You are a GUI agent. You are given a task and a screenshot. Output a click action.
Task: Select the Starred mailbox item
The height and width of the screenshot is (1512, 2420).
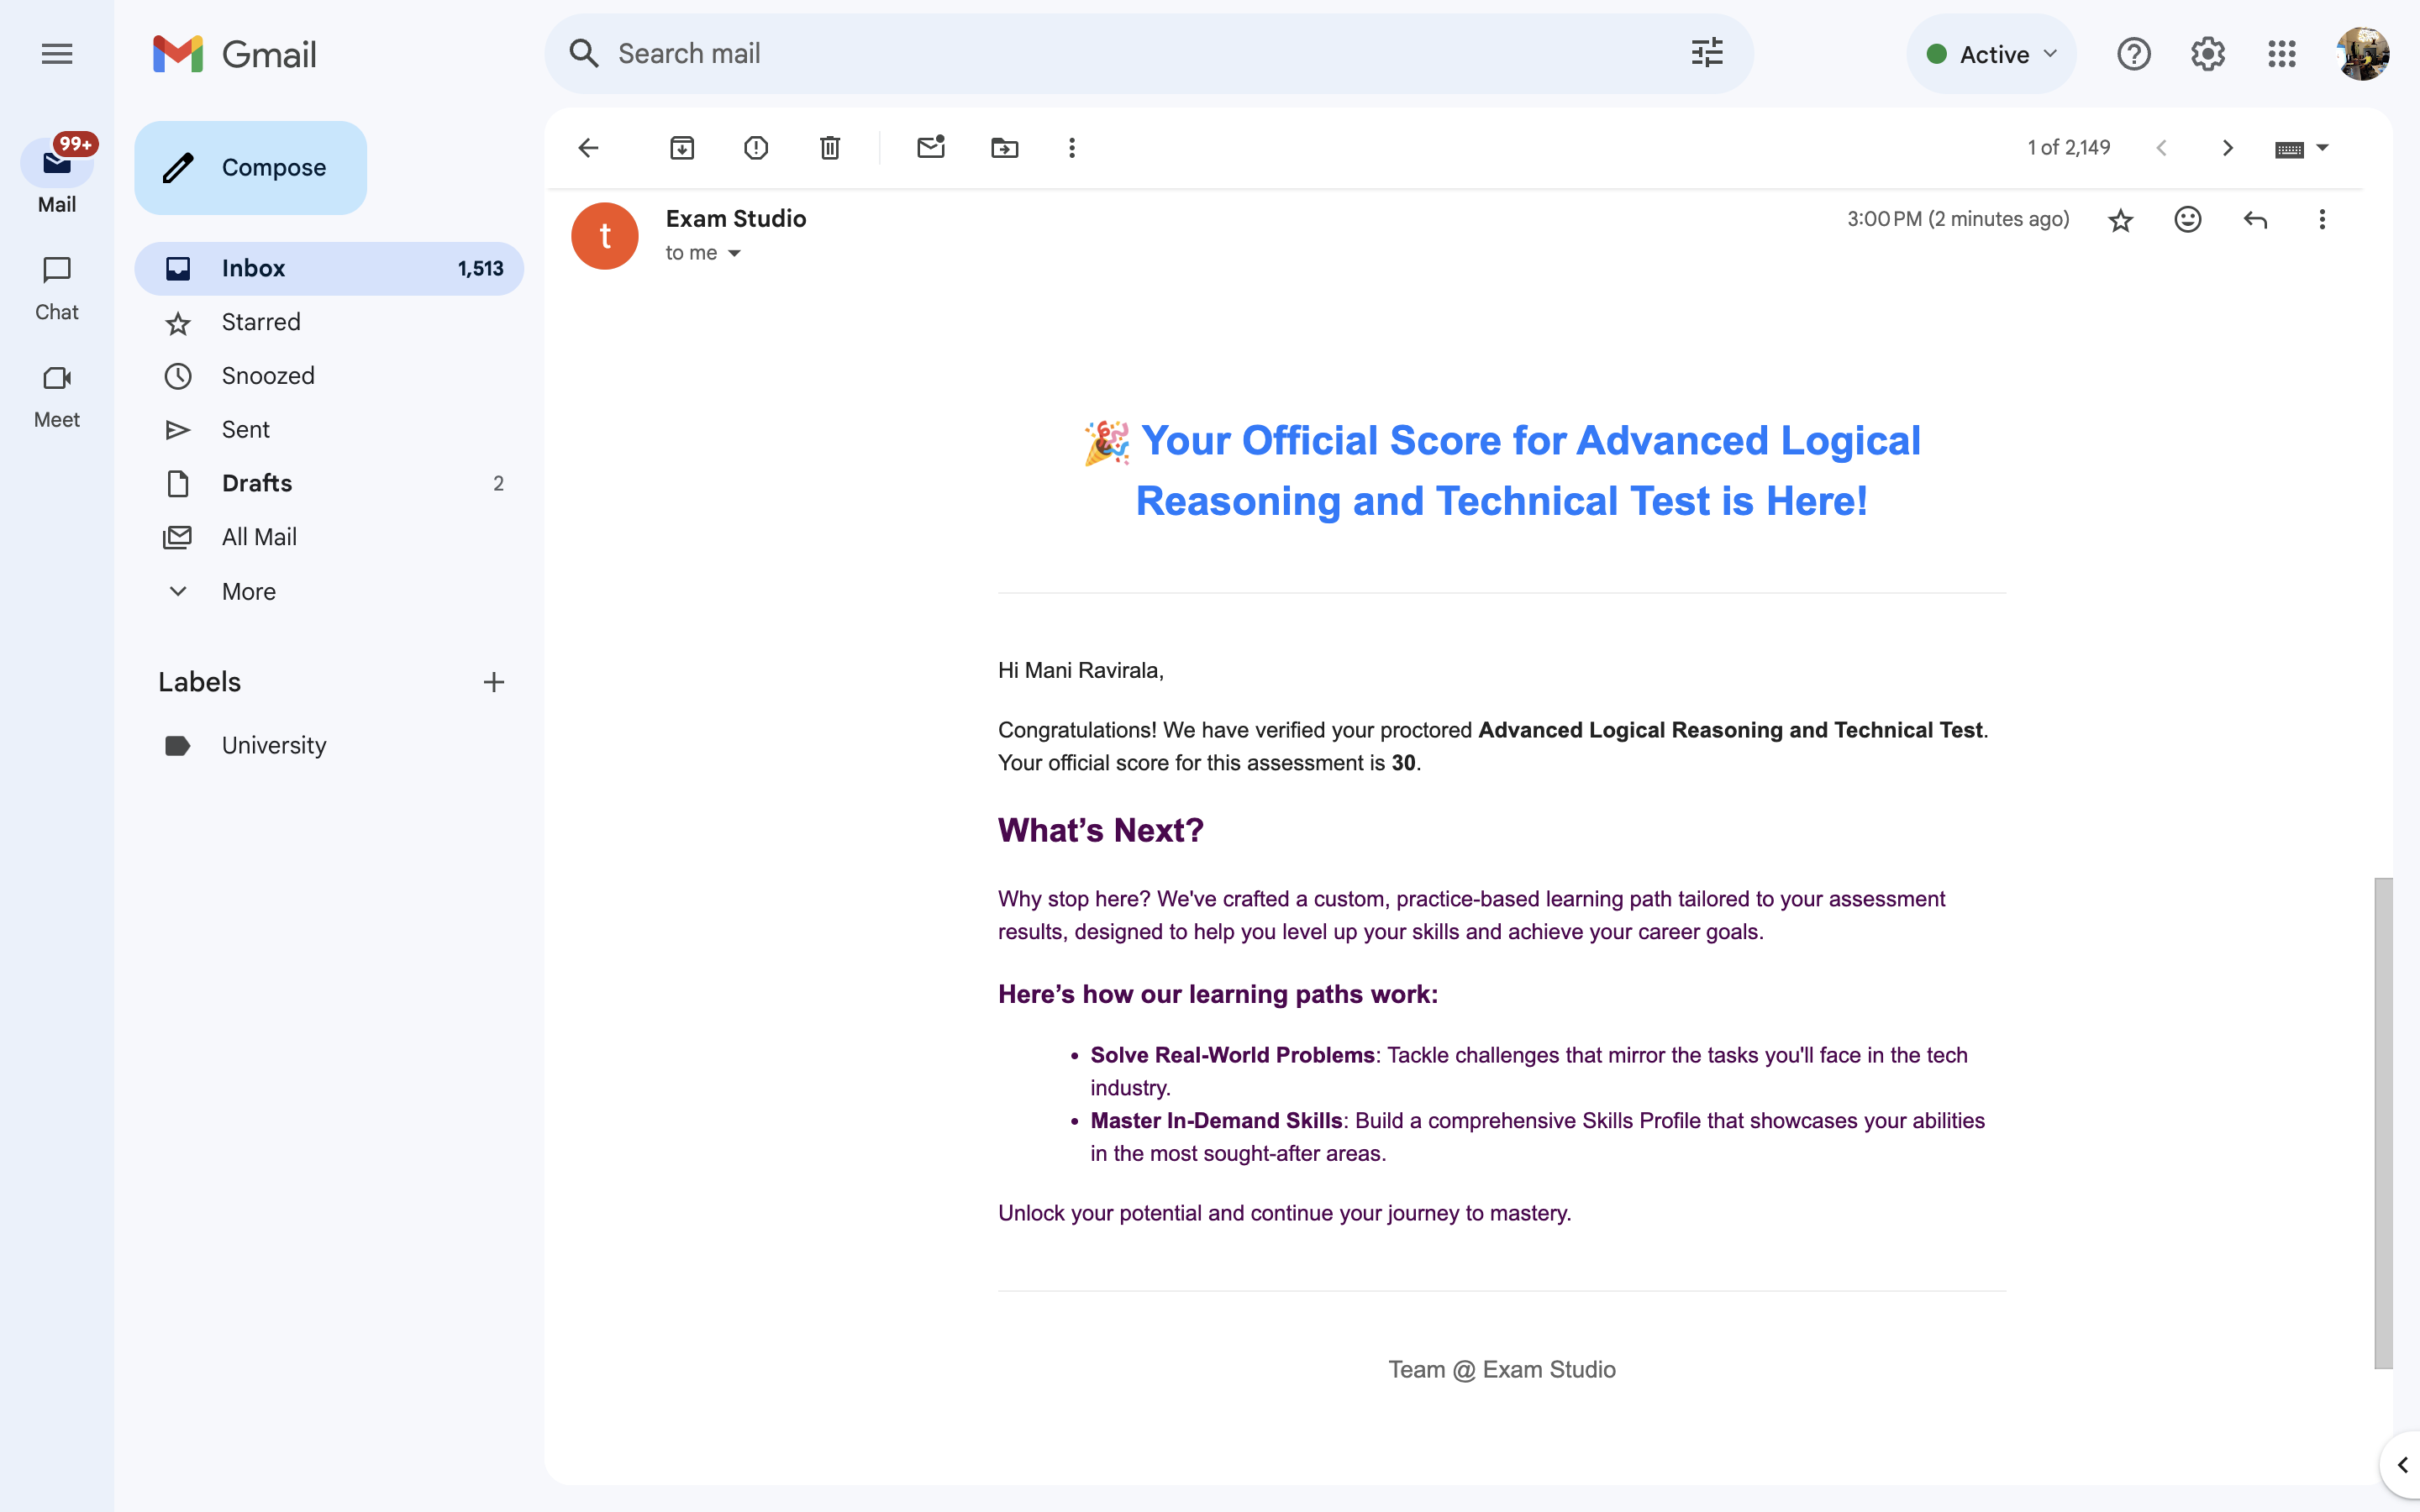pyautogui.click(x=260, y=321)
